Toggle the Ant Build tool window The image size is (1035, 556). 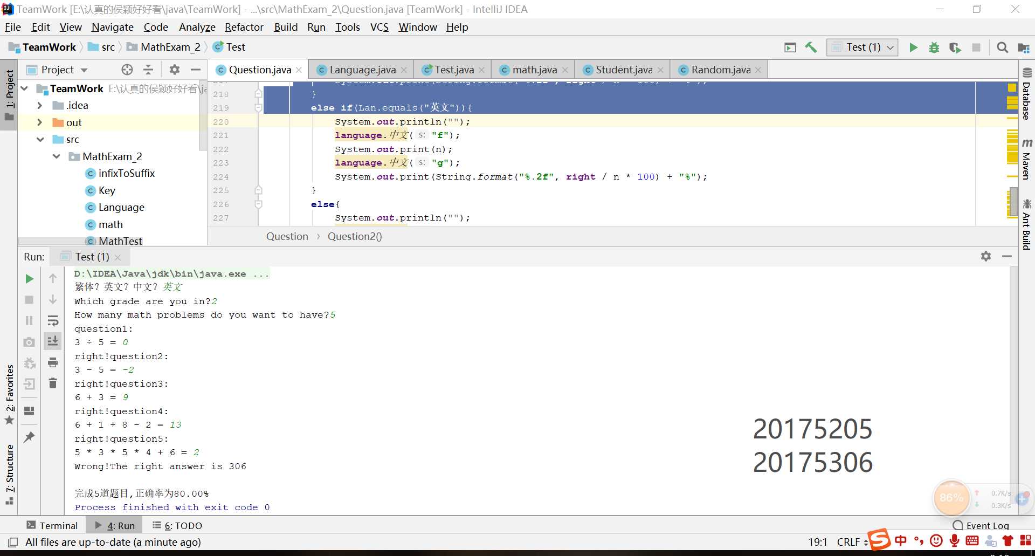point(1026,225)
